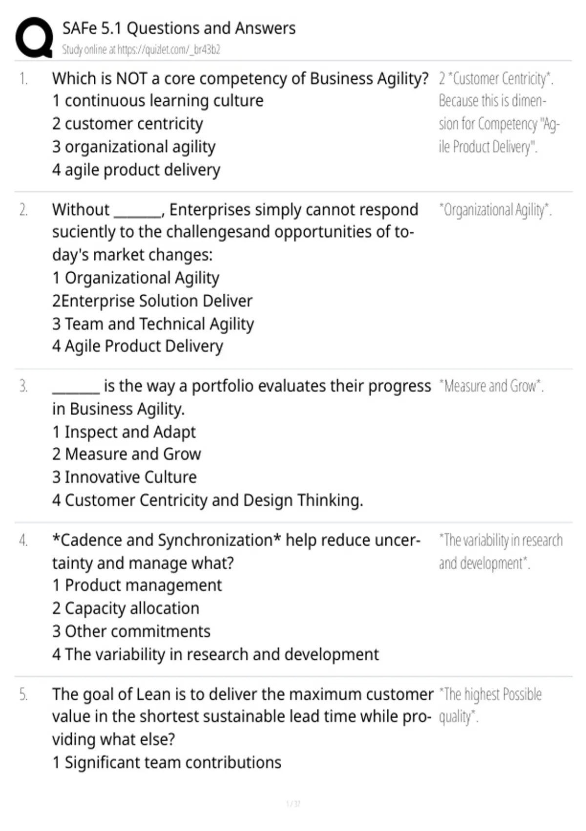
Task: Click the page number indicator at bottom
Action: pyautogui.click(x=293, y=804)
